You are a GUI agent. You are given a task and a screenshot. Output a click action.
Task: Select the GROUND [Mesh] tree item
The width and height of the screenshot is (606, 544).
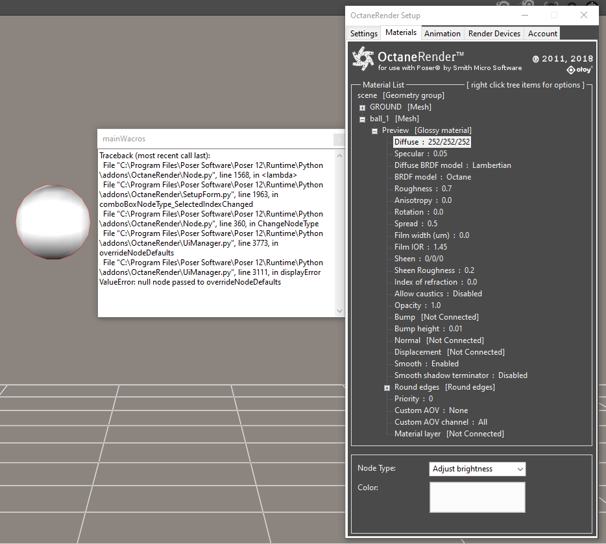tap(400, 107)
